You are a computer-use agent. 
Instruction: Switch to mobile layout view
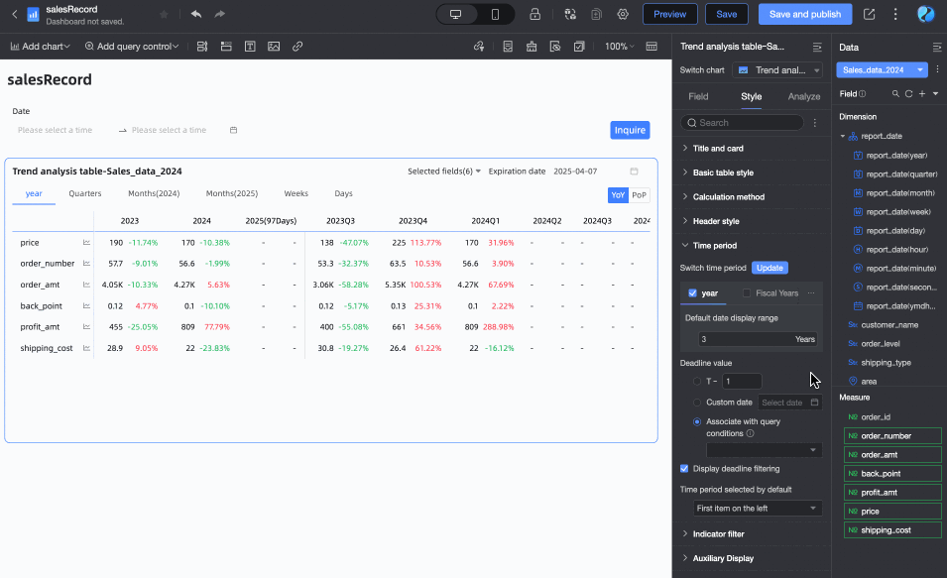[x=495, y=14]
